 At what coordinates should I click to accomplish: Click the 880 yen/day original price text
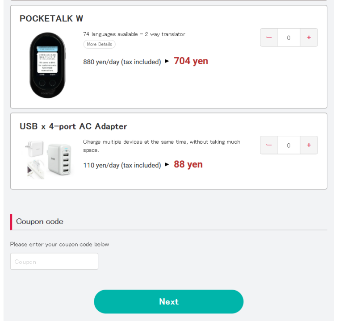click(122, 62)
